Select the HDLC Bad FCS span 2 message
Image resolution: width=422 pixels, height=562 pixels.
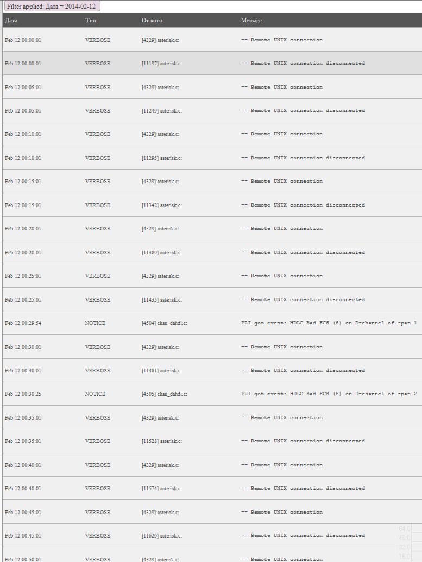[x=329, y=394]
